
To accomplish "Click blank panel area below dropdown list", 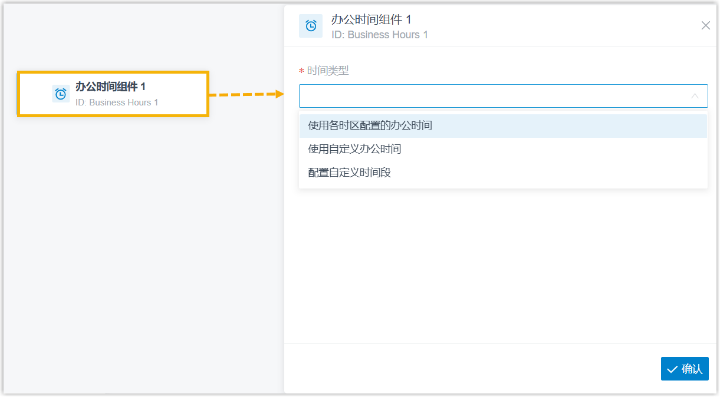I will (x=501, y=265).
